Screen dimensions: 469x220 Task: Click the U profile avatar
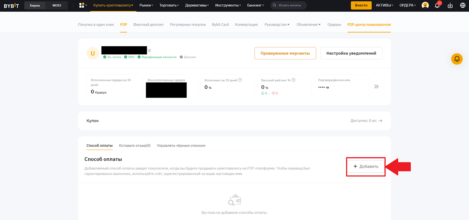point(93,53)
